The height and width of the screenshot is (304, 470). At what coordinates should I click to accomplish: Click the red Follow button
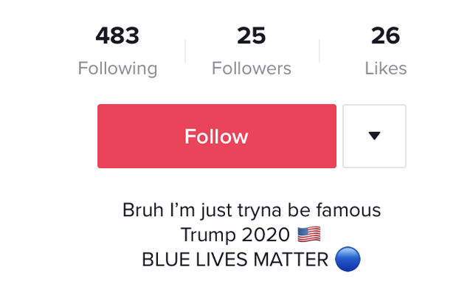tap(217, 136)
